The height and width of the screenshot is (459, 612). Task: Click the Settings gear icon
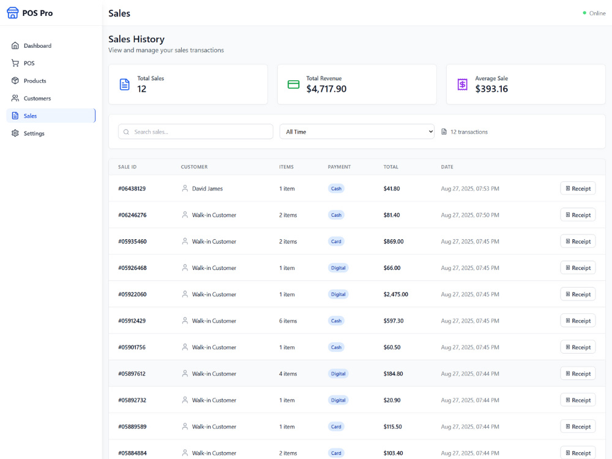click(15, 133)
